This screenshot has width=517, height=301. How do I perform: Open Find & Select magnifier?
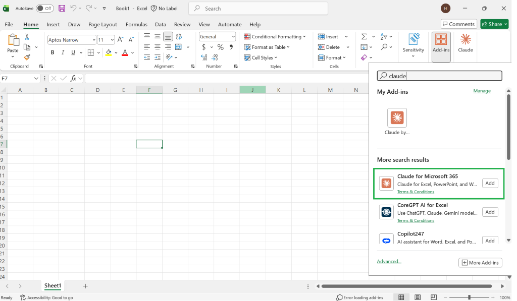[384, 47]
